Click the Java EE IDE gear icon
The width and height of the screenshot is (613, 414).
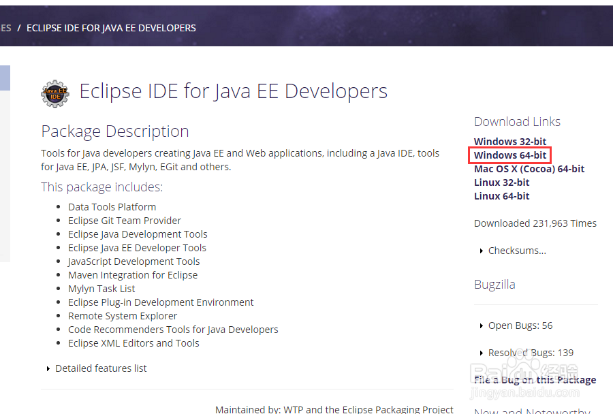[x=55, y=93]
